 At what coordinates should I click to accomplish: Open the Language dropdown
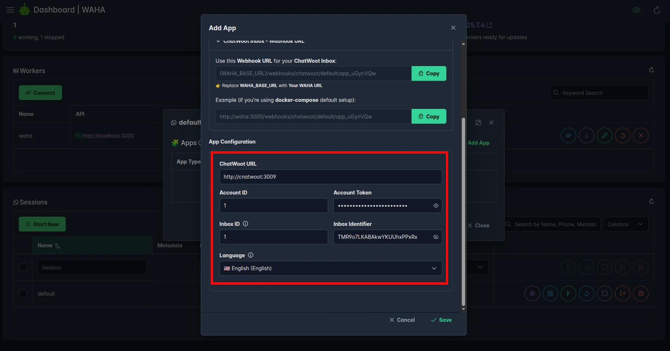pos(331,268)
